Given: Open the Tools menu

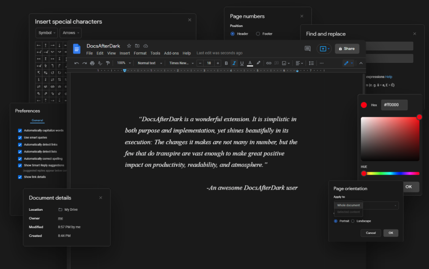Looking at the screenshot, I should [x=155, y=53].
